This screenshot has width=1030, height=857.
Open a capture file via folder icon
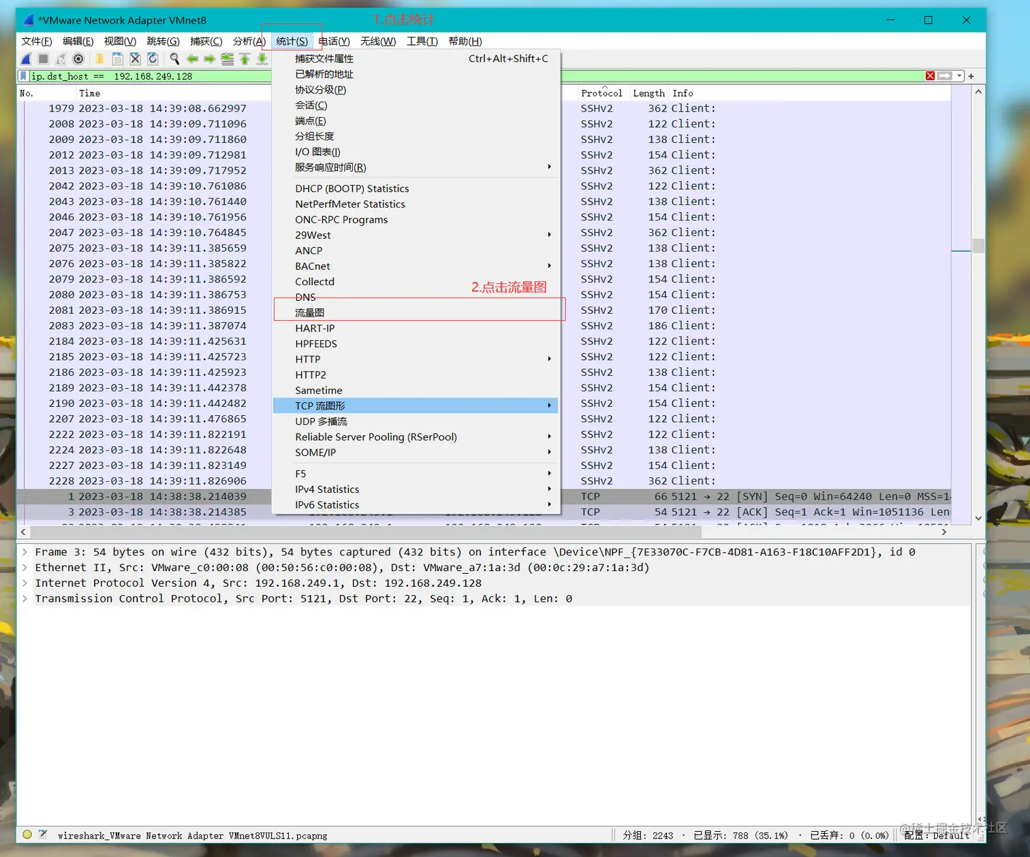(x=99, y=59)
